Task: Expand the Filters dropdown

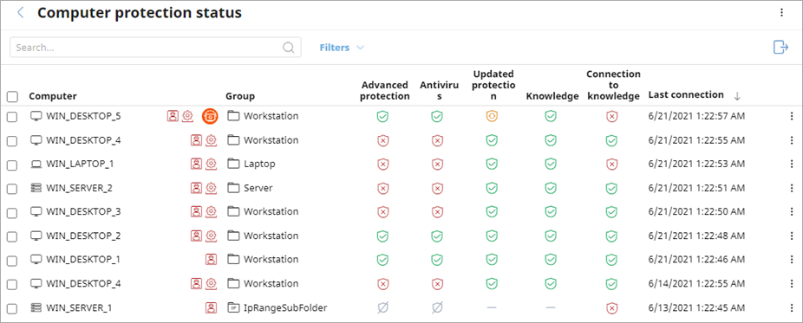Action: click(342, 48)
